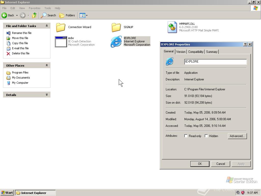Screen dimensions: 261x196
Task: Select the Connection Wizard folder icon
Action: [x=61, y=27]
